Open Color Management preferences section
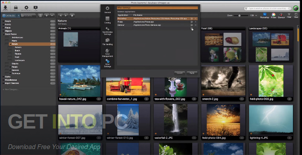 click(x=107, y=53)
